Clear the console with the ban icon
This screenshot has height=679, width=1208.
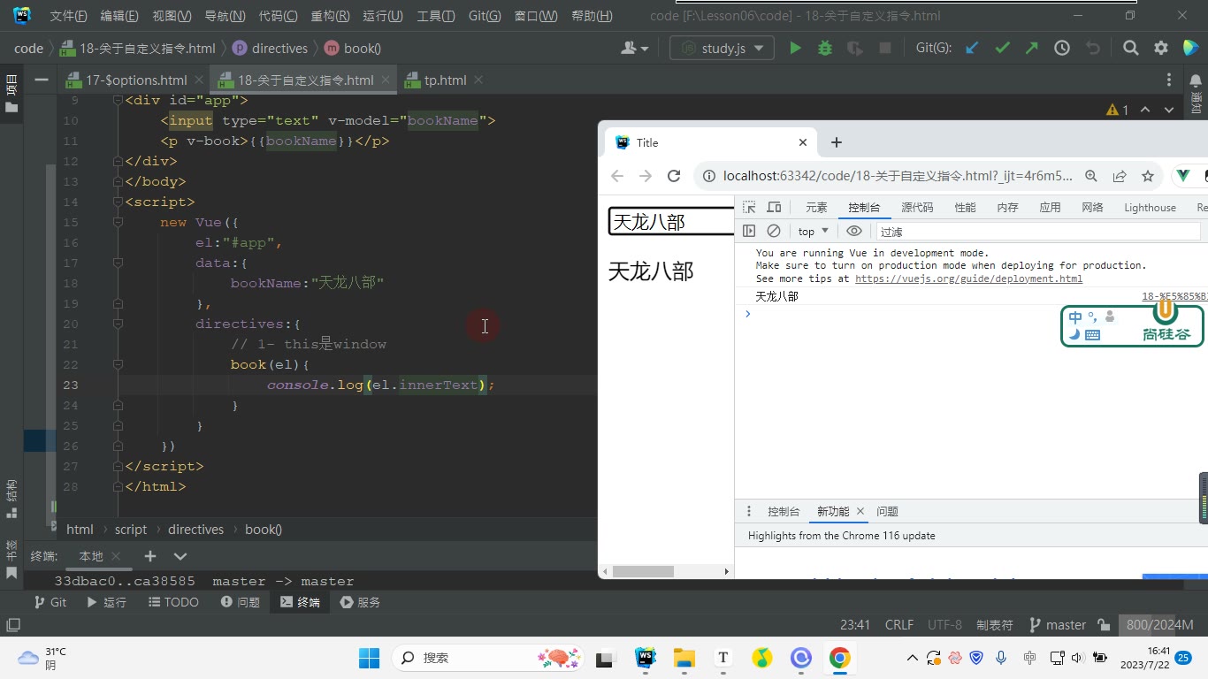774,231
